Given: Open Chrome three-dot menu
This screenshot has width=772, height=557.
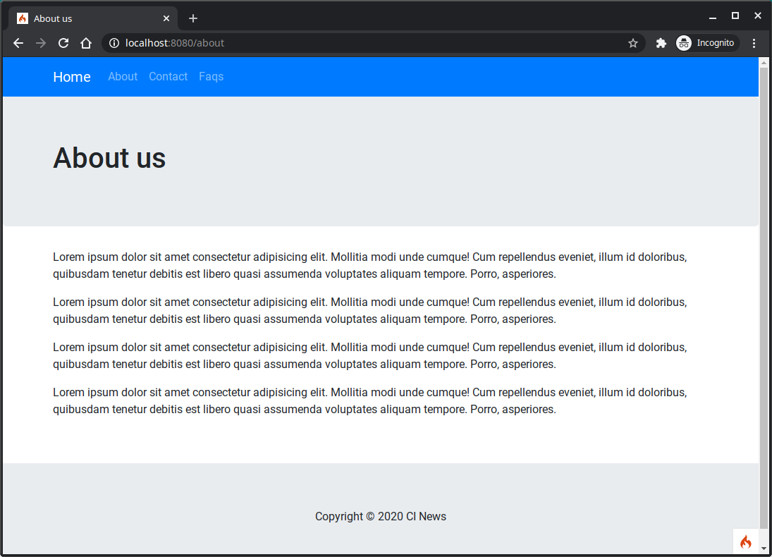Looking at the screenshot, I should pos(754,43).
